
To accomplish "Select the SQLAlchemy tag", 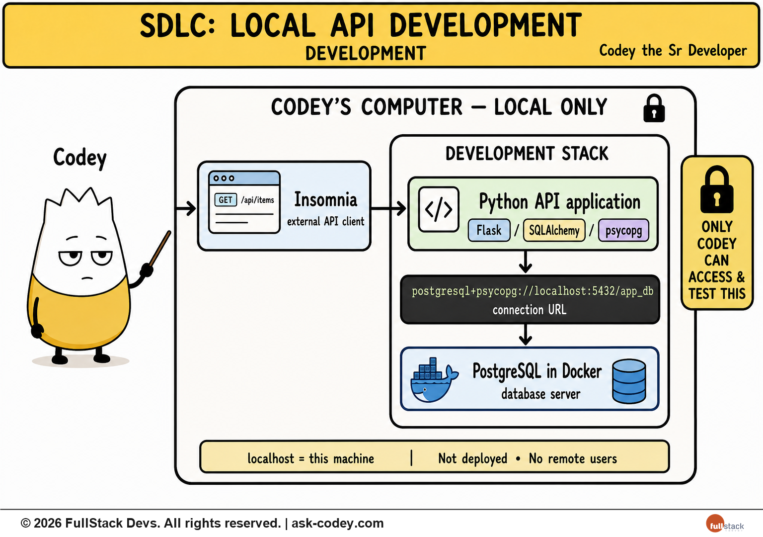I will [554, 230].
